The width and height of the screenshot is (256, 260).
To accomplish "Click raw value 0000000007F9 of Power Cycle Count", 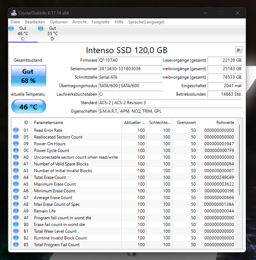I will point(219,151).
